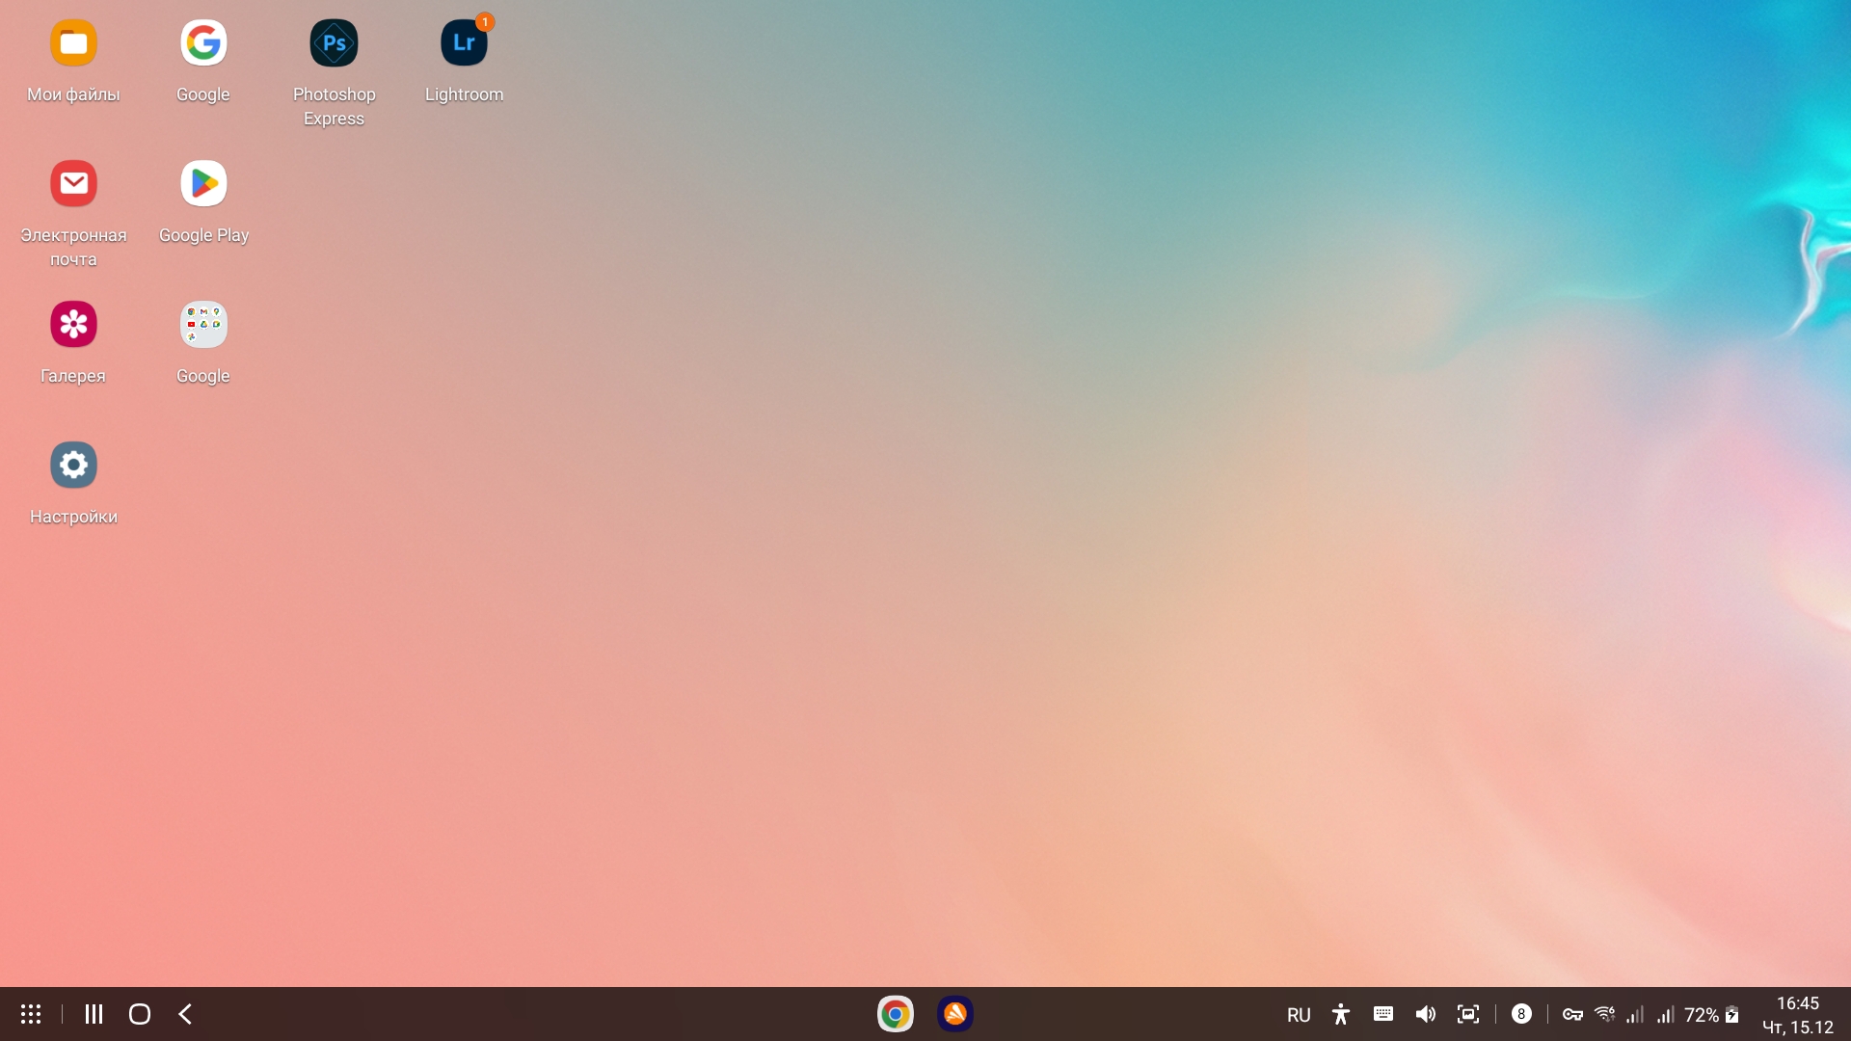Open Галерея (Gallery) app
1851x1041 pixels.
tap(72, 324)
